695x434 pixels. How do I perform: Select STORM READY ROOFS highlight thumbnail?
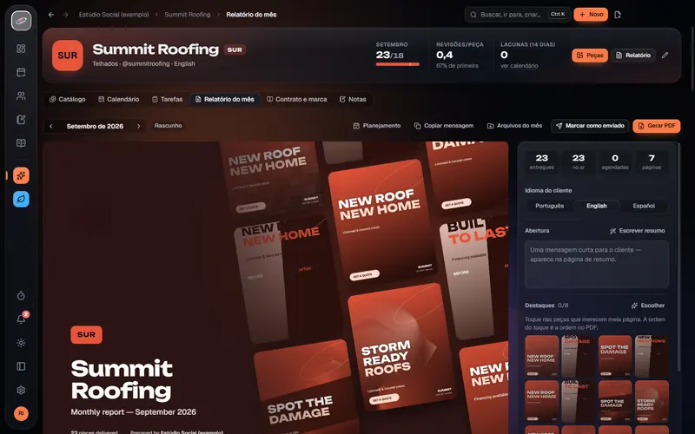(652, 401)
